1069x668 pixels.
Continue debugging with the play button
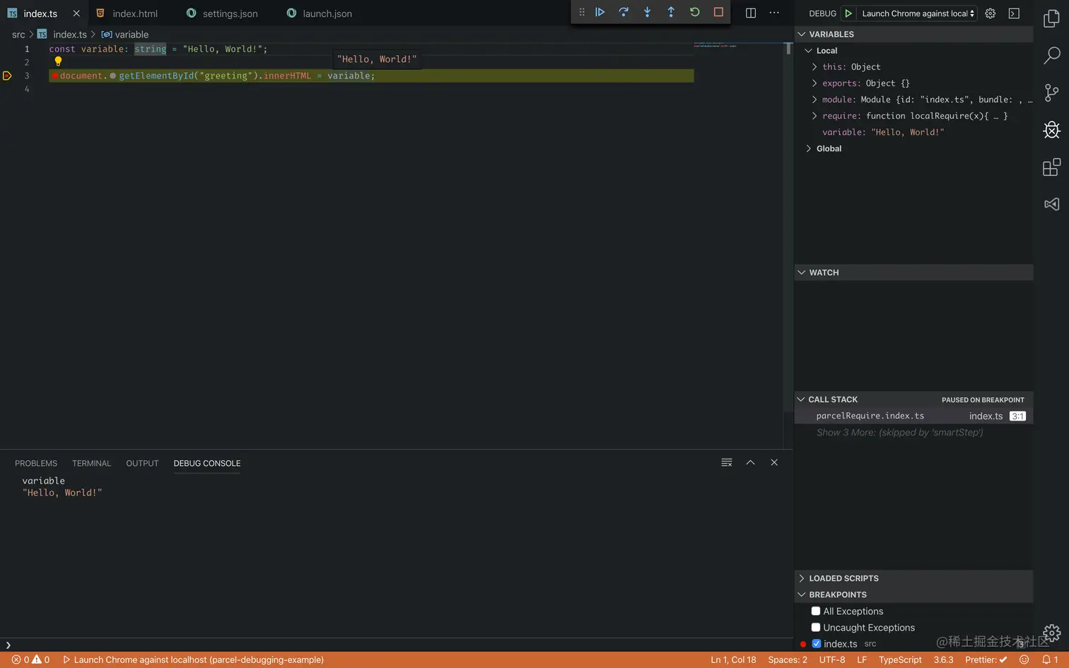coord(600,12)
